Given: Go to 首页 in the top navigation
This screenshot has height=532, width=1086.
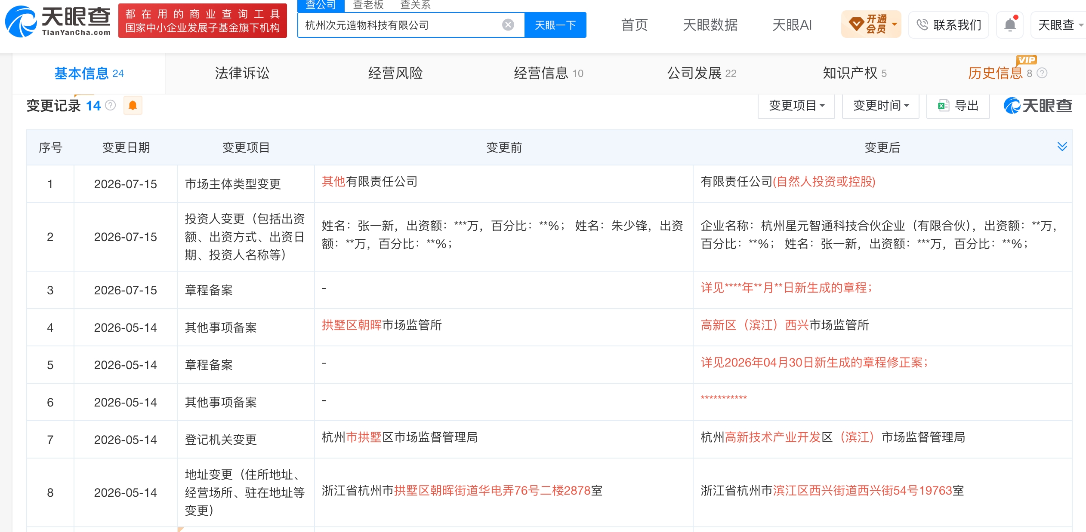Looking at the screenshot, I should pyautogui.click(x=635, y=25).
